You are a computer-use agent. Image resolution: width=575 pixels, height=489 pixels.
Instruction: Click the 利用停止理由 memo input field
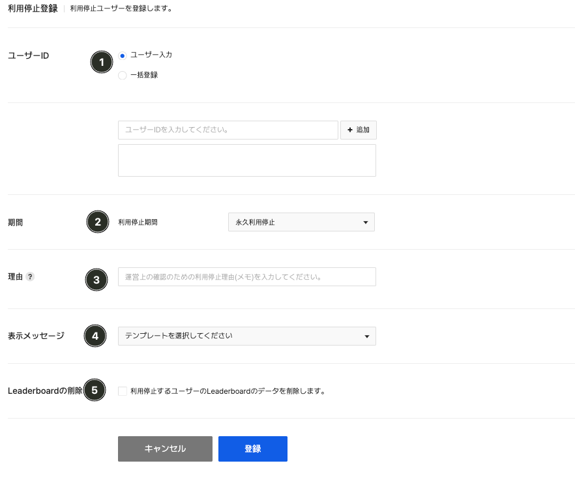pyautogui.click(x=246, y=277)
